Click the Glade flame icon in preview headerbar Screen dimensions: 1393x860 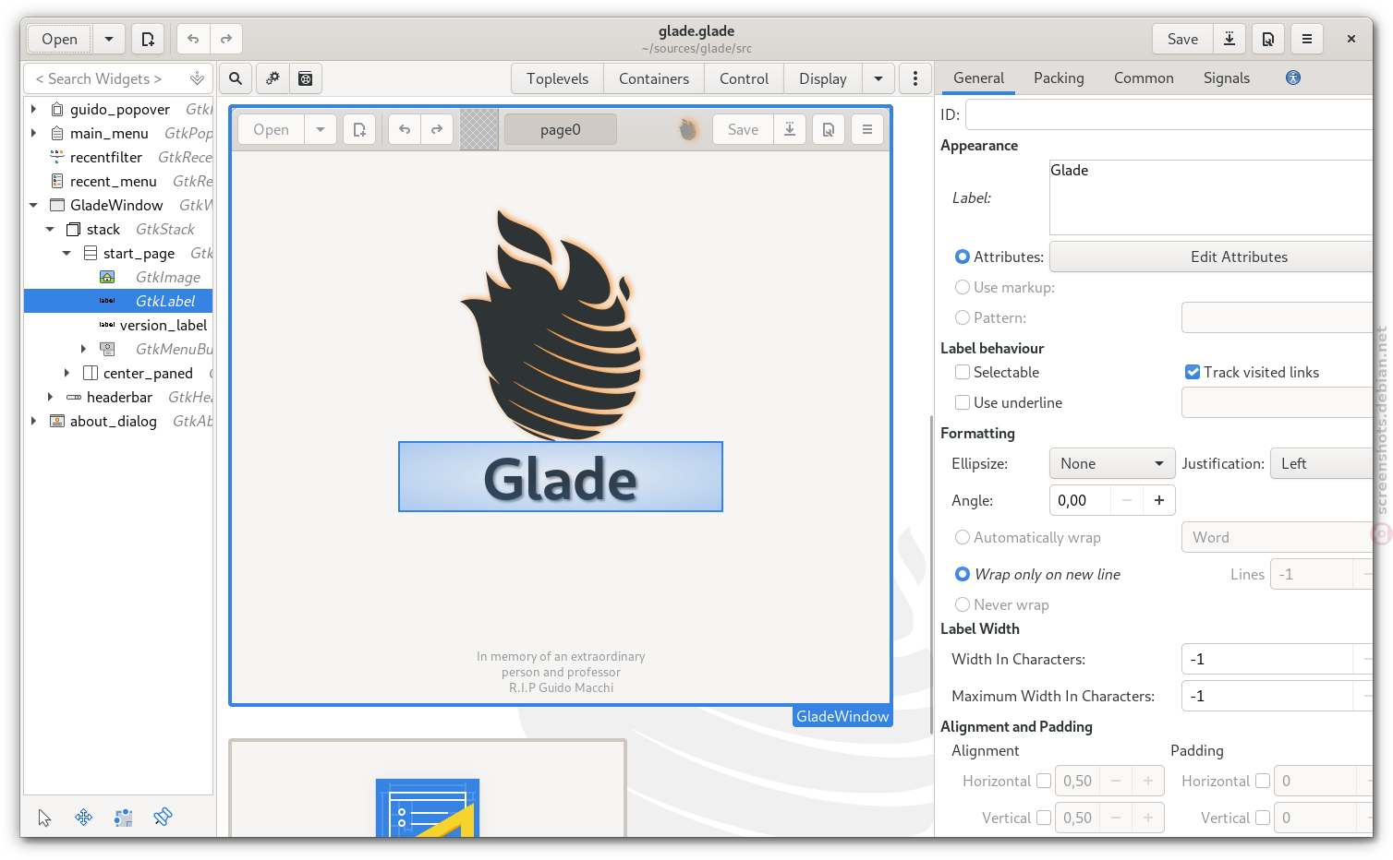click(x=687, y=129)
